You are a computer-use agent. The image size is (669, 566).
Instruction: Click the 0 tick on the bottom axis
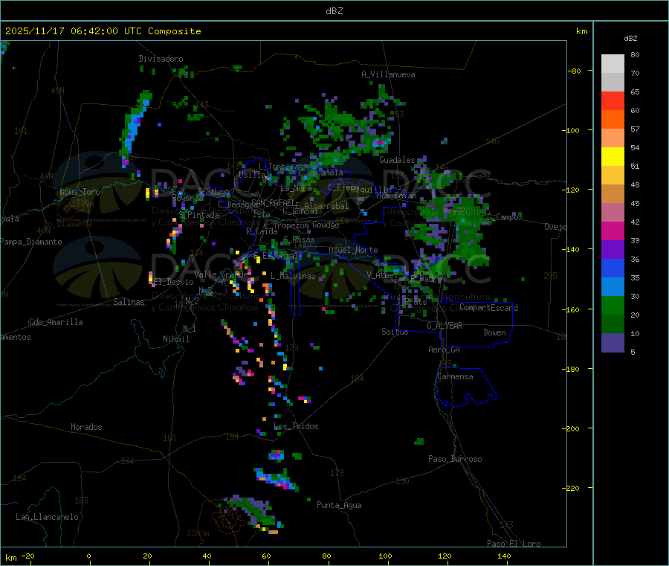88,556
